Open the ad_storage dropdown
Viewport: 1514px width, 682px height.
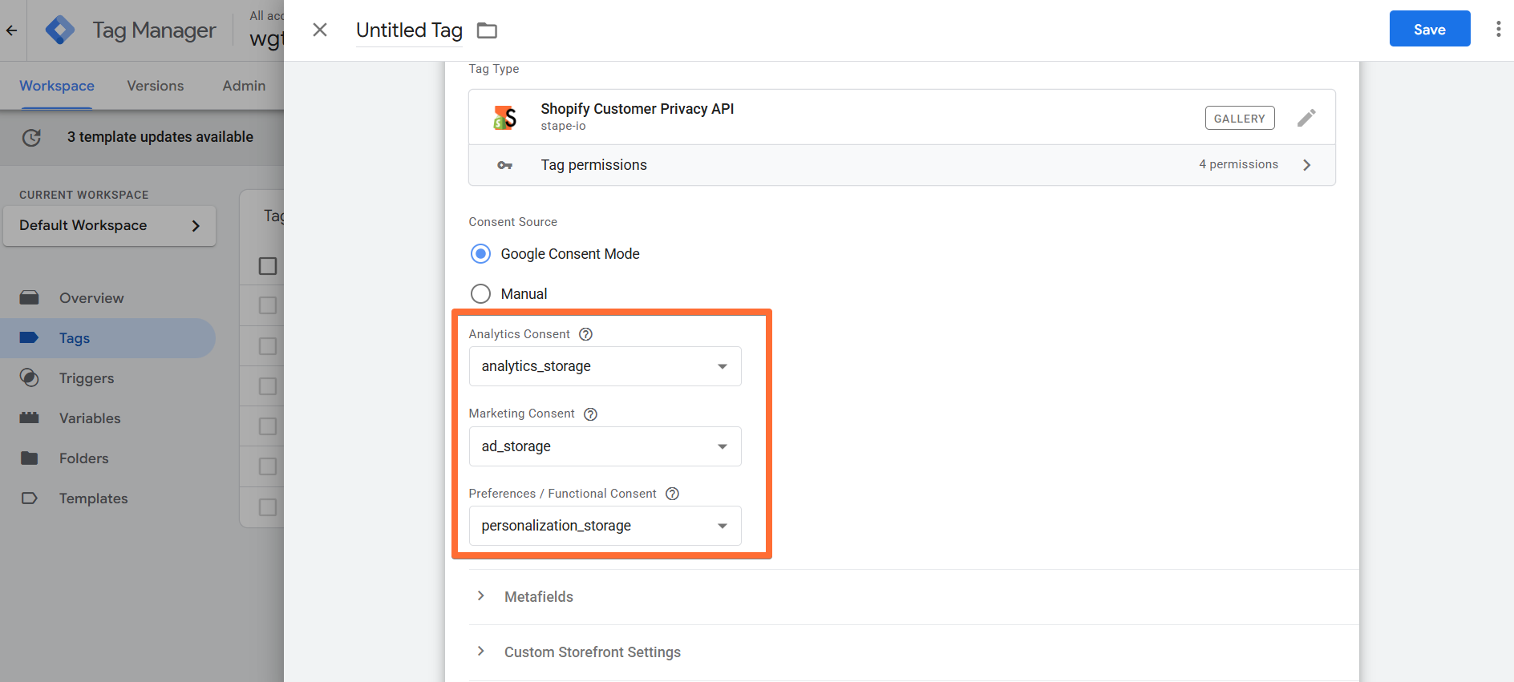(x=605, y=446)
